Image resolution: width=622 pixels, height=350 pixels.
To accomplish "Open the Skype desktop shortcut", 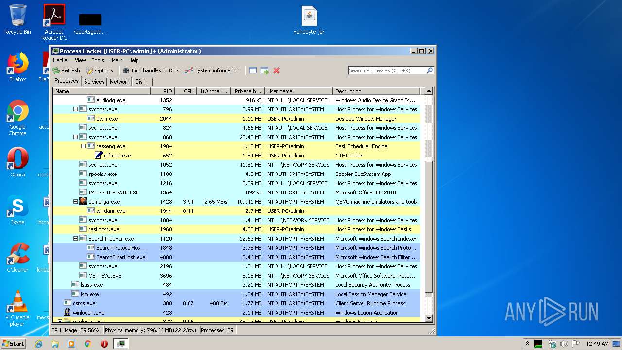I will pos(17,210).
